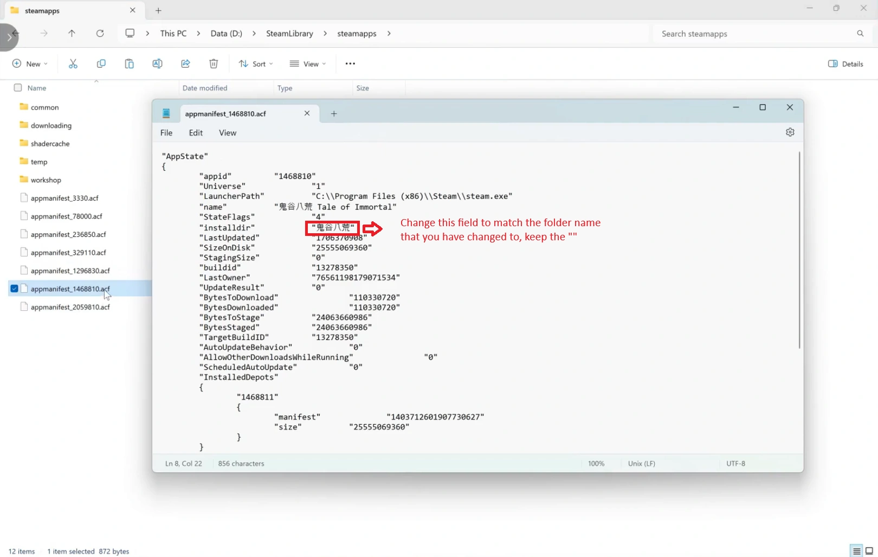Image resolution: width=878 pixels, height=557 pixels.
Task: Expand the chevron after SteamLibrary
Action: click(325, 34)
